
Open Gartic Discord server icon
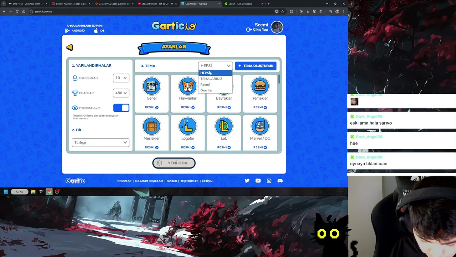point(280,181)
